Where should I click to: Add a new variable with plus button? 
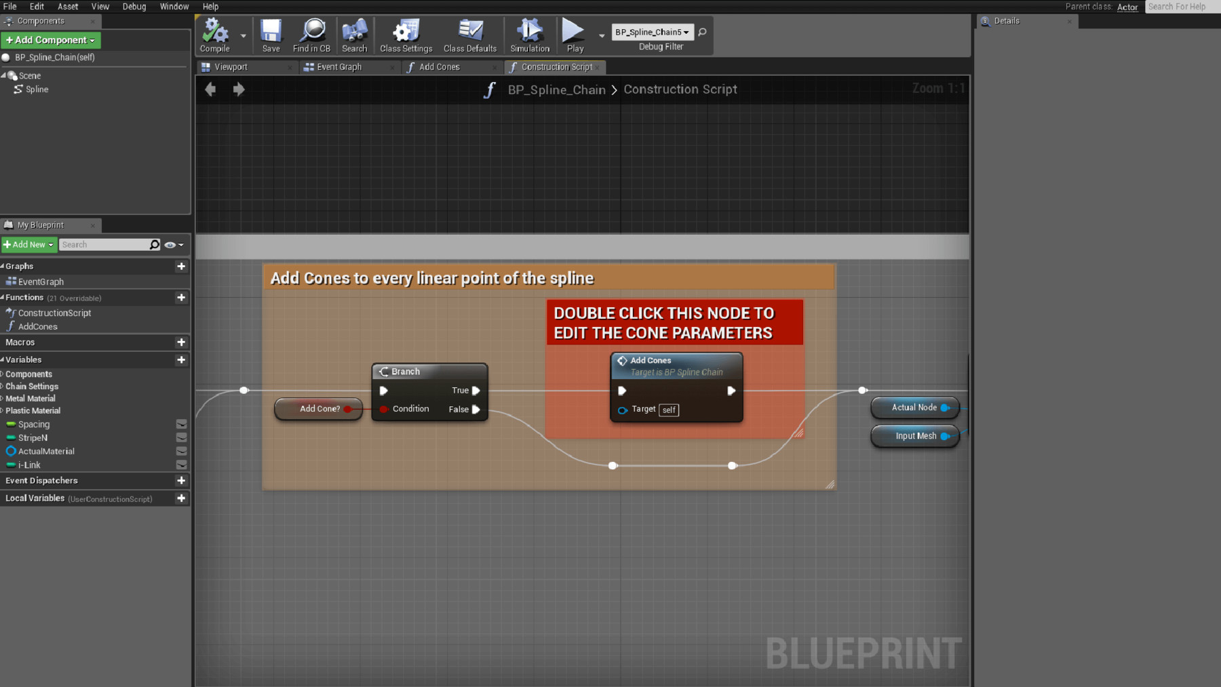[x=181, y=359]
